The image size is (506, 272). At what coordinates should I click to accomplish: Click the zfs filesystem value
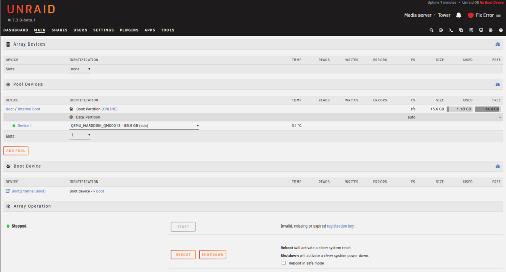tap(413, 109)
